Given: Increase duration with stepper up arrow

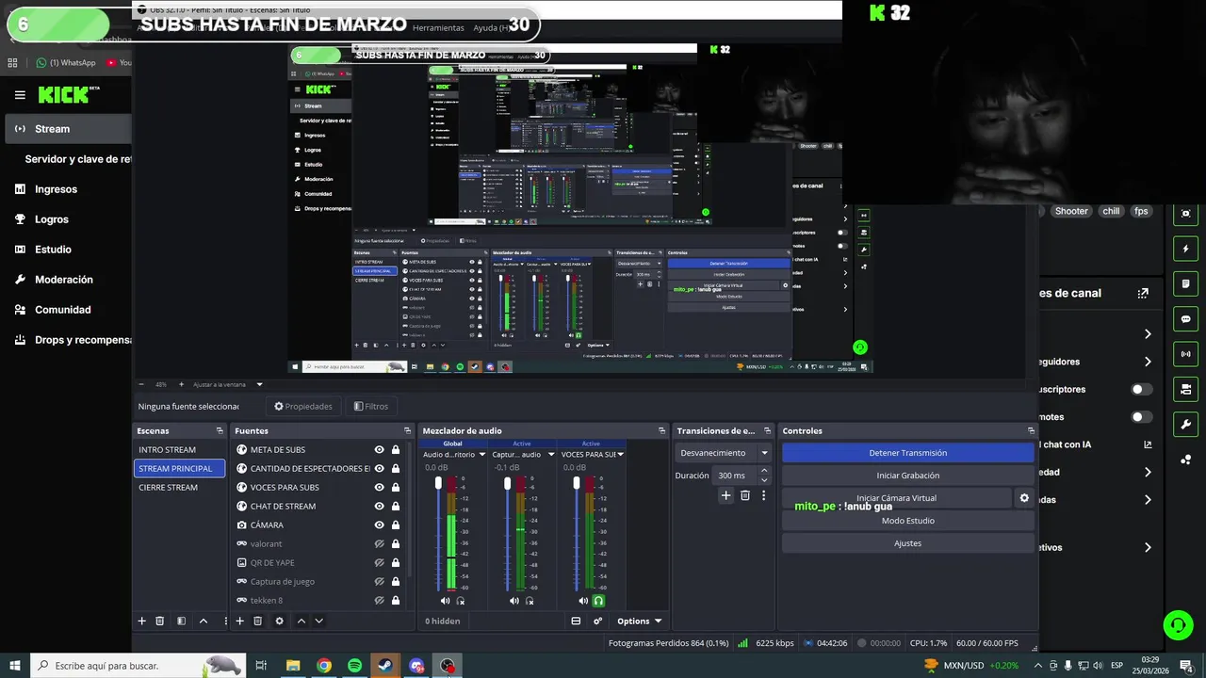Looking at the screenshot, I should point(765,472).
